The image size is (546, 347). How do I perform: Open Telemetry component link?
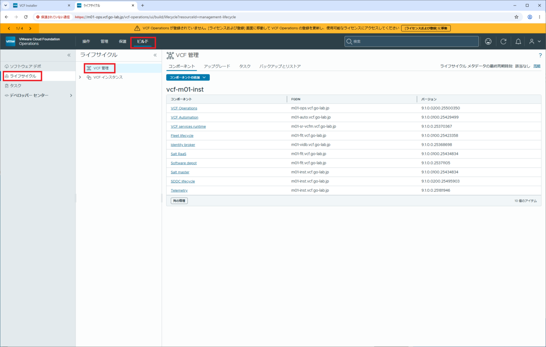point(179,190)
